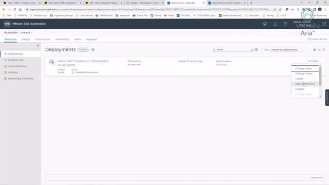Image resolution: width=329 pixels, height=185 pixels.
Task: Choose Change Owner from actions menu
Action: (304, 73)
